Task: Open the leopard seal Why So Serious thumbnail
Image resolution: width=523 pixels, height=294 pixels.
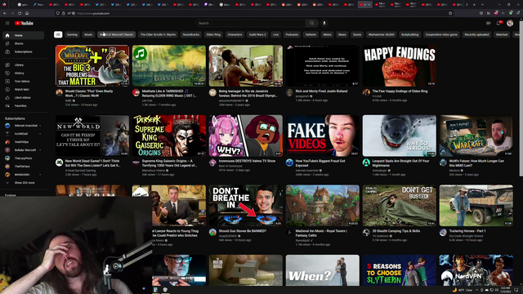Action: pos(400,136)
